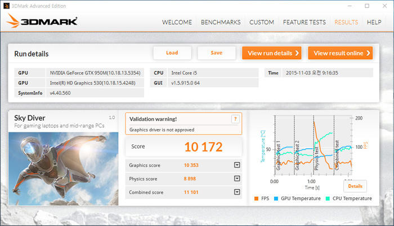Click the Combined test marker in chart
394x226 pixels.
(x=337, y=155)
